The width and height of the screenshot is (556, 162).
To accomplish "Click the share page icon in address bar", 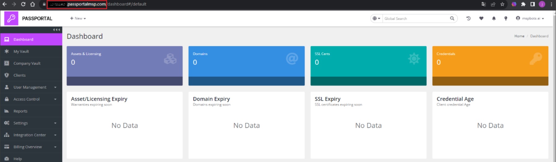I will pos(493,4).
